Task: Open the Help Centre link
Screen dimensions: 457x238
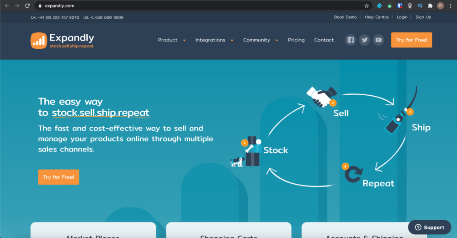Action: (x=377, y=17)
